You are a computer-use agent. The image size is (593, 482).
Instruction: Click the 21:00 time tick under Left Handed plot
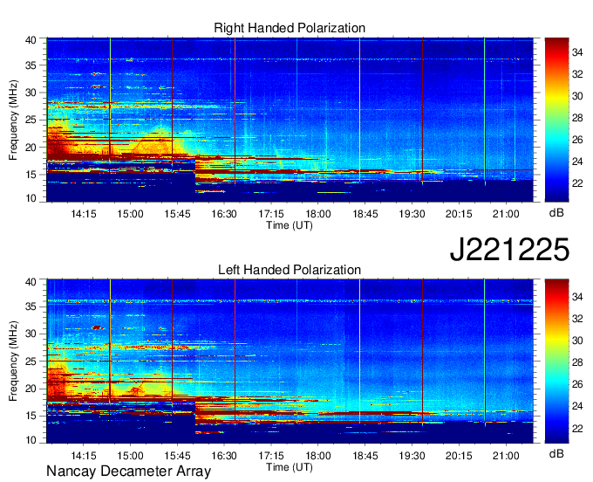coord(506,456)
